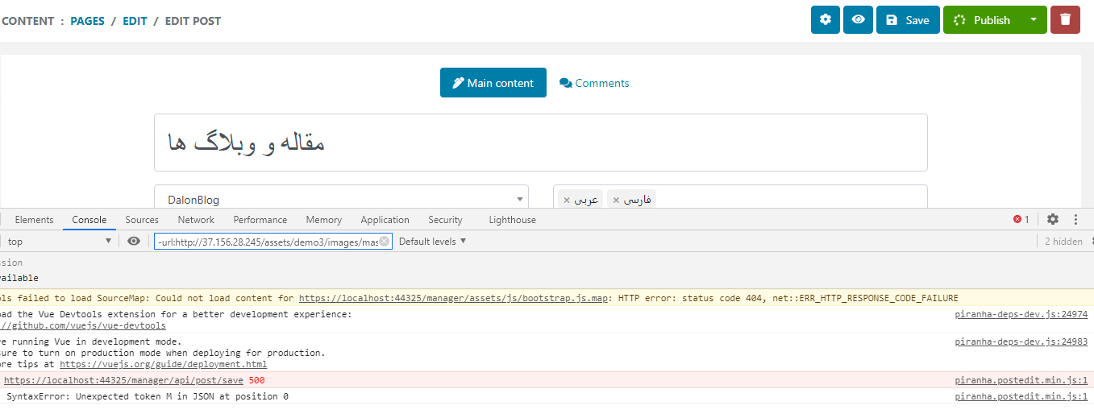Screen dimensions: 1094x418
Task: Remove the عربی tag
Action: 567,200
